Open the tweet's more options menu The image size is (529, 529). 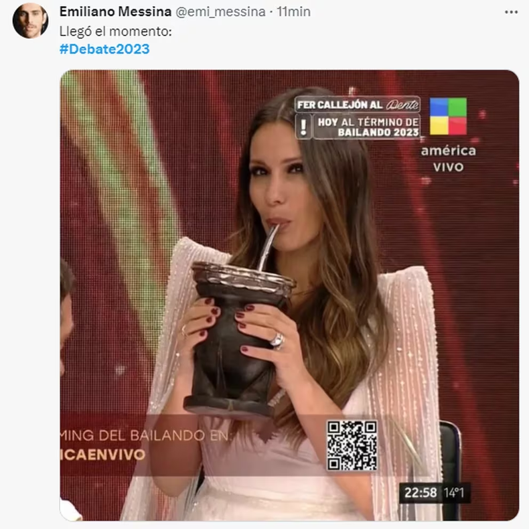511,13
